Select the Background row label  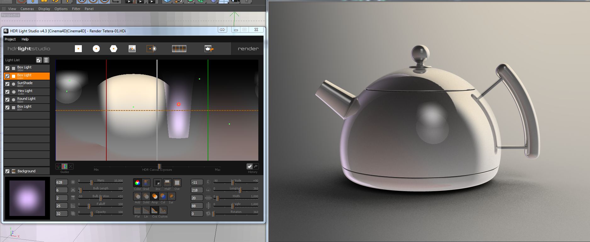pyautogui.click(x=26, y=171)
